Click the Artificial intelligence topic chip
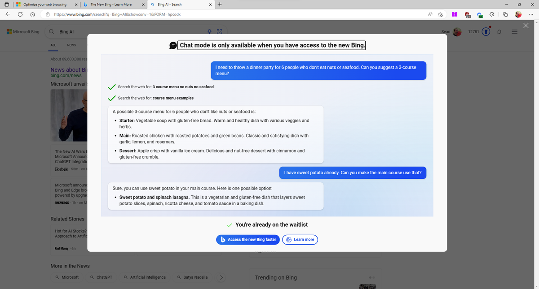Image resolution: width=539 pixels, height=289 pixels. (145, 277)
